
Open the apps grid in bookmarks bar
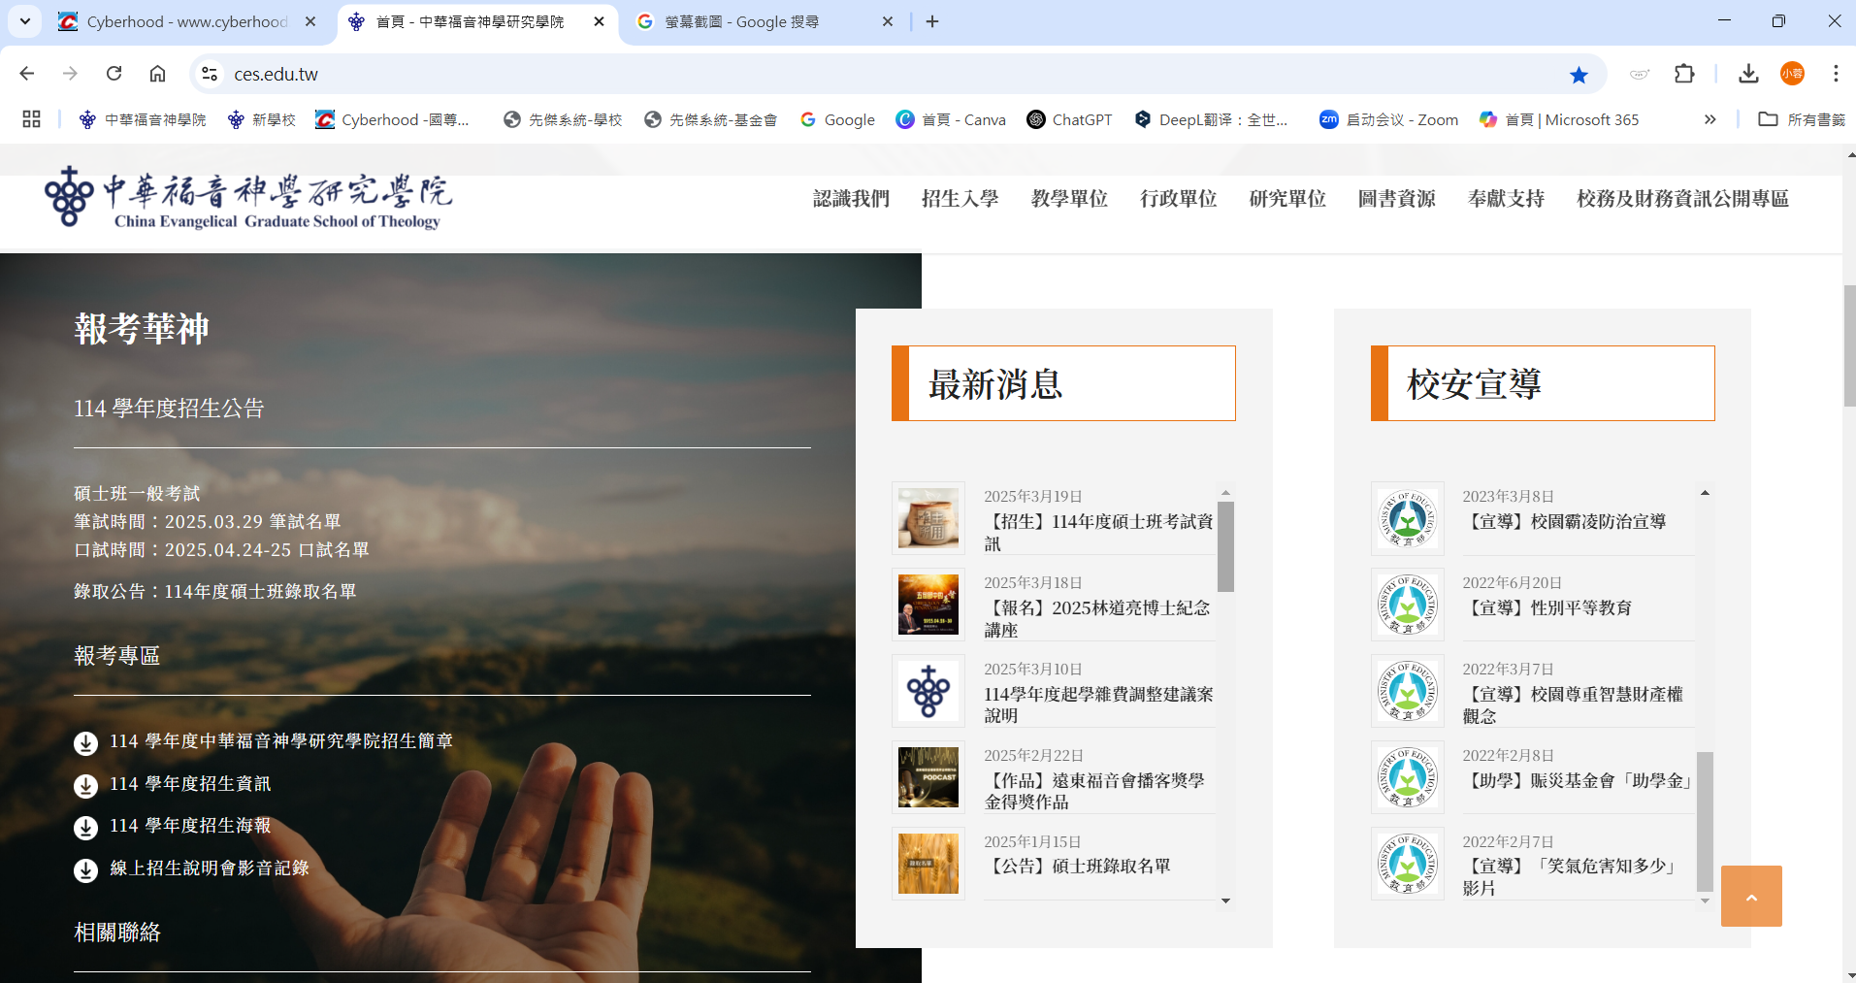[31, 119]
